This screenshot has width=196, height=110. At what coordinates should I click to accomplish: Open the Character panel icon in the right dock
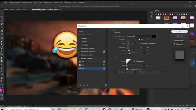coord(151,13)
